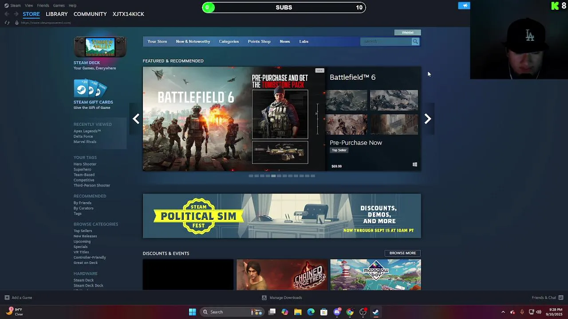
Task: Open the Your Store dropdown
Action: click(x=157, y=42)
